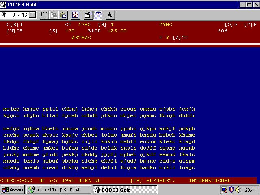
Task: Click the monitor tray icon
Action: coord(224,190)
